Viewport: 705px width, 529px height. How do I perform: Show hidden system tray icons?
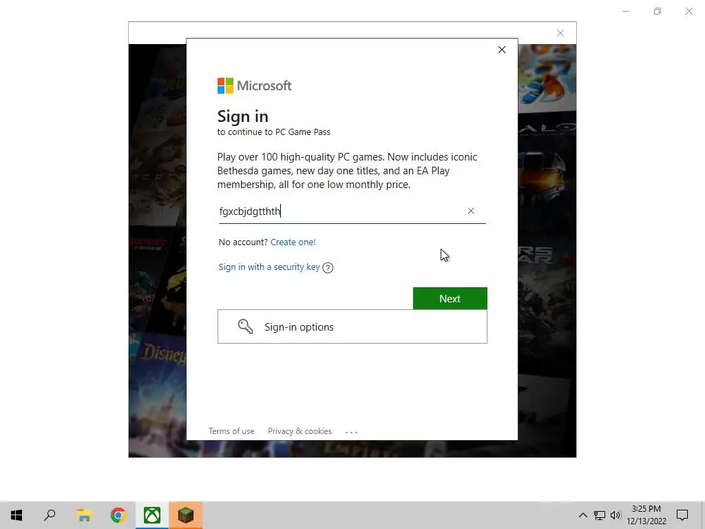(582, 515)
